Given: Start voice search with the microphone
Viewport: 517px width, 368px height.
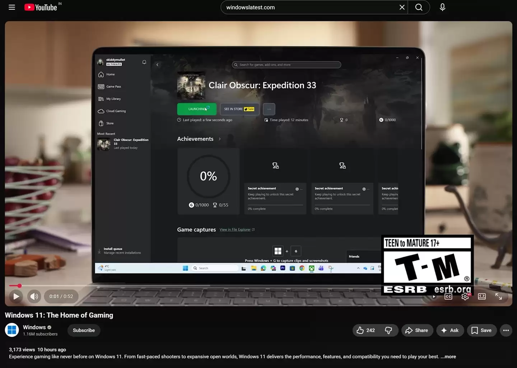Looking at the screenshot, I should (x=442, y=7).
